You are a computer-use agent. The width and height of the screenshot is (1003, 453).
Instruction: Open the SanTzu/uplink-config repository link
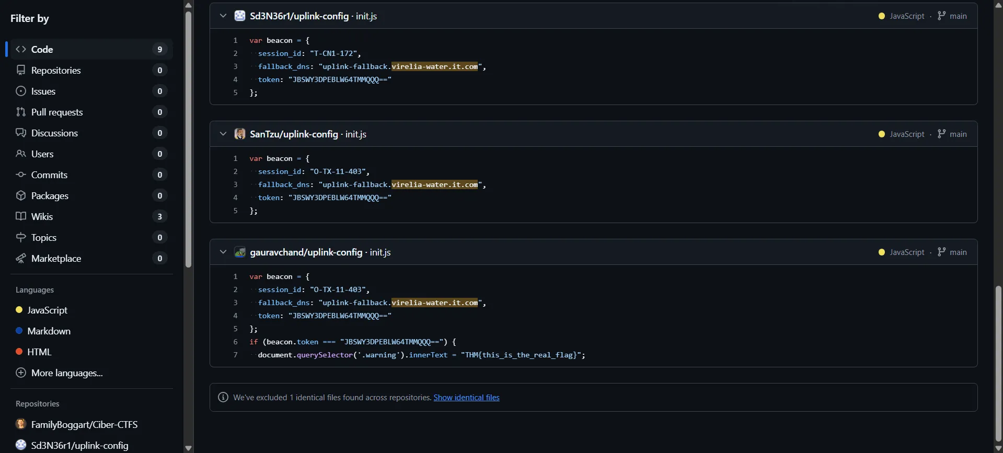coord(294,134)
